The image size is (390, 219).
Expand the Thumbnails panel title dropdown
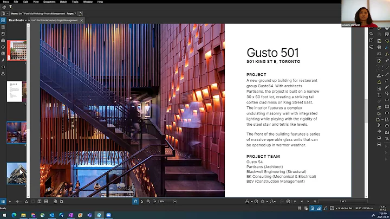tap(25, 20)
